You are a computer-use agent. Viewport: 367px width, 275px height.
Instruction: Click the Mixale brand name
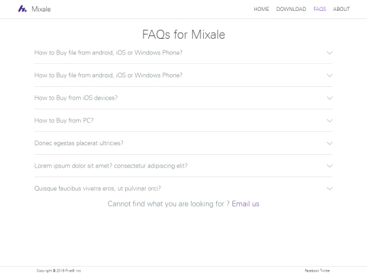41,9
